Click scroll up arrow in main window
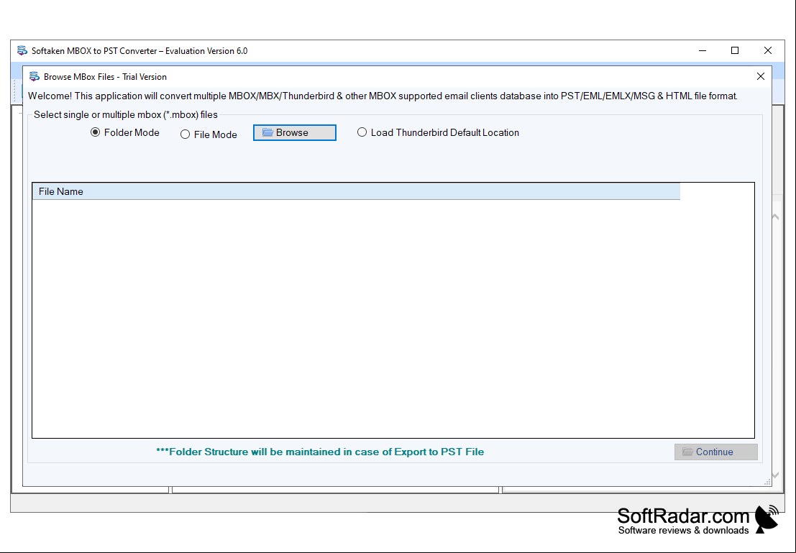This screenshot has height=553, width=796. tap(776, 217)
